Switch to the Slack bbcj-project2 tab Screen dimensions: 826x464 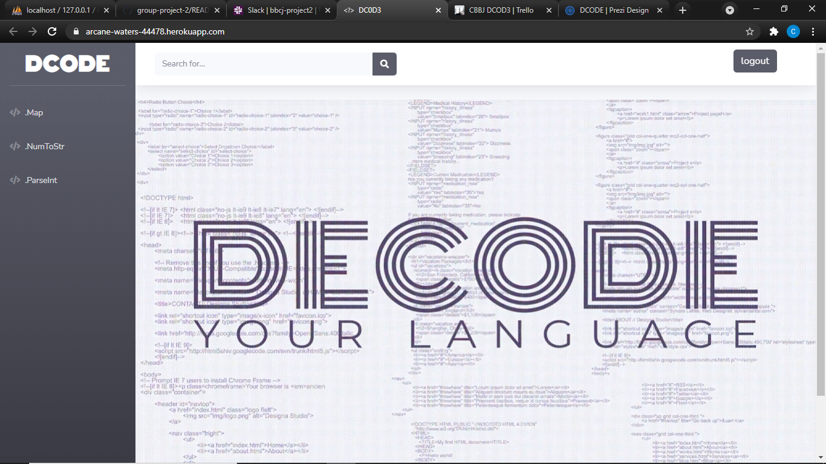[281, 10]
